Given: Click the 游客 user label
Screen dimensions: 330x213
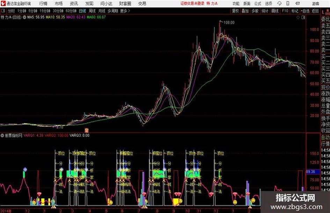Looking at the screenshot, I should (x=316, y=3).
